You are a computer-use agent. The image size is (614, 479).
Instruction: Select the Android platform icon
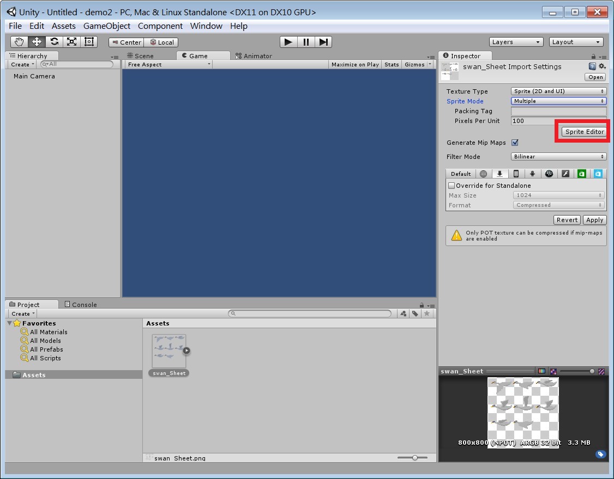pos(533,174)
